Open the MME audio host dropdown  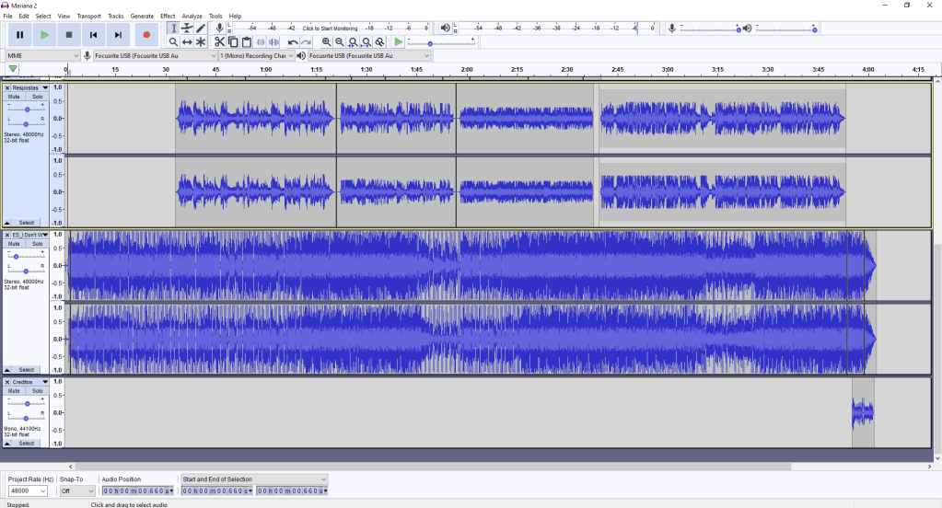coord(42,55)
